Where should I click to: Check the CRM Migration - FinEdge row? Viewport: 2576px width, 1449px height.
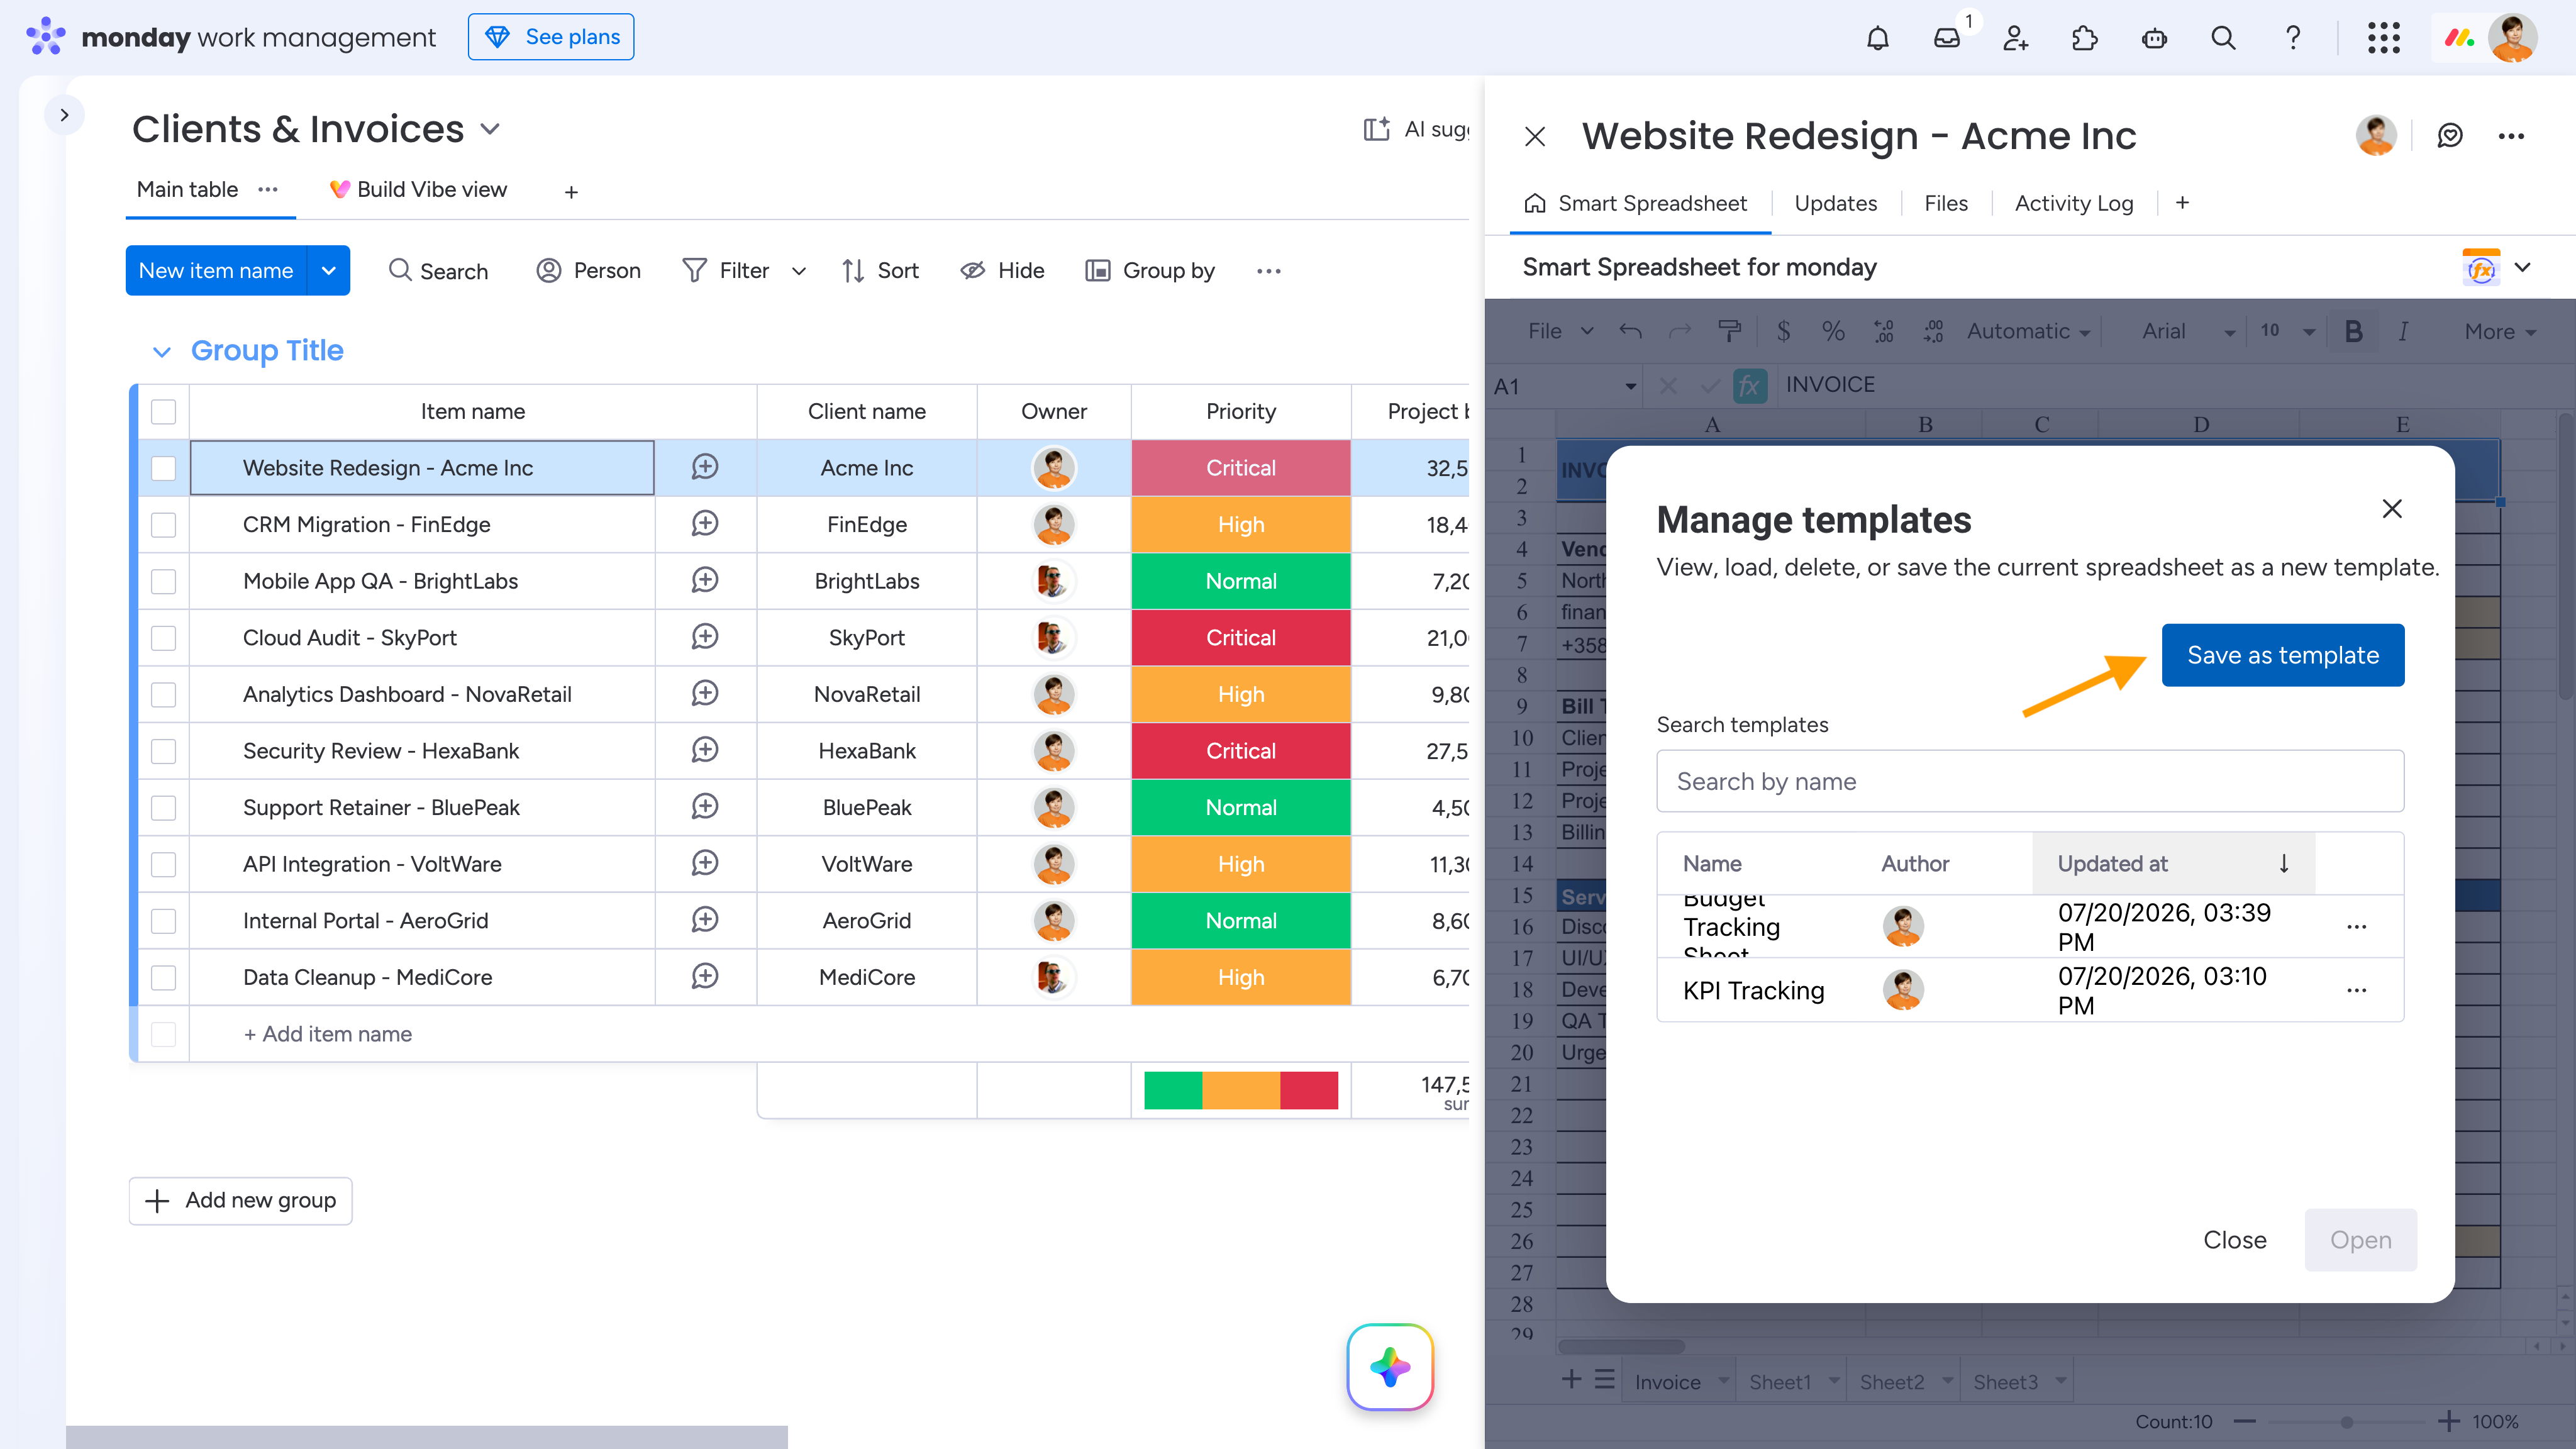point(163,525)
